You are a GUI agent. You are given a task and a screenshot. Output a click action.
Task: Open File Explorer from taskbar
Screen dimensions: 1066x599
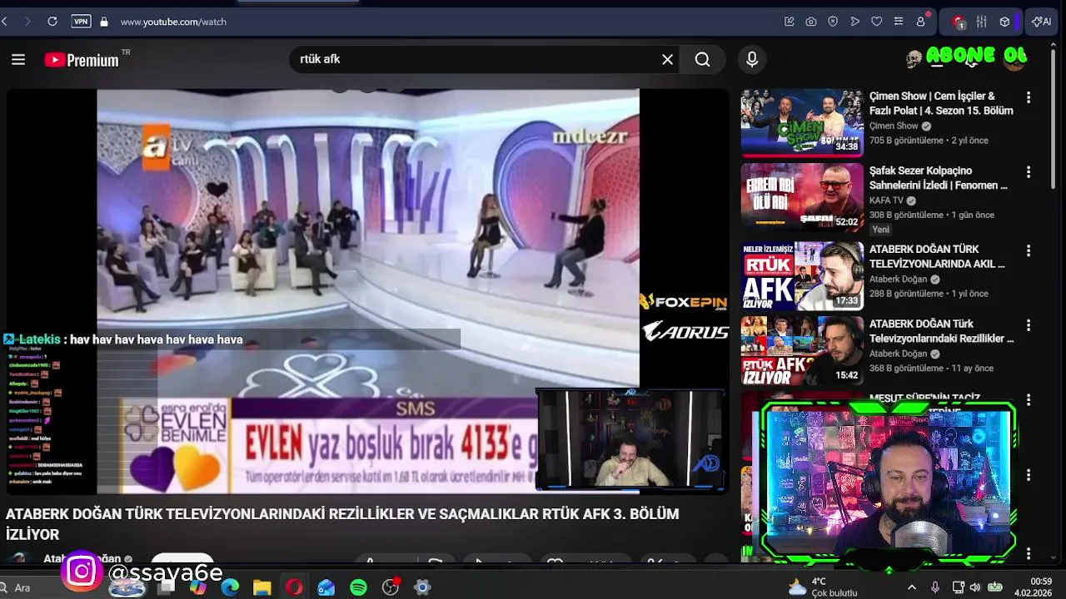pos(262,587)
